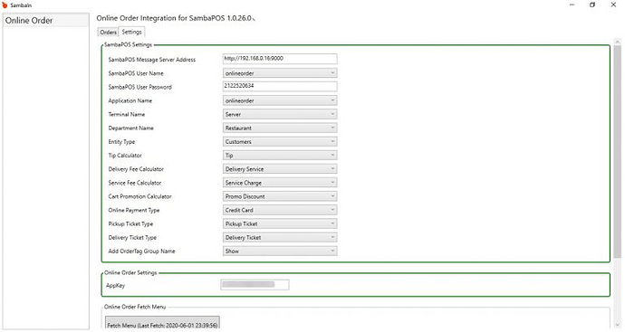Edit the SambaPOS Message Server Address field
The height and width of the screenshot is (332, 625).
280,59
